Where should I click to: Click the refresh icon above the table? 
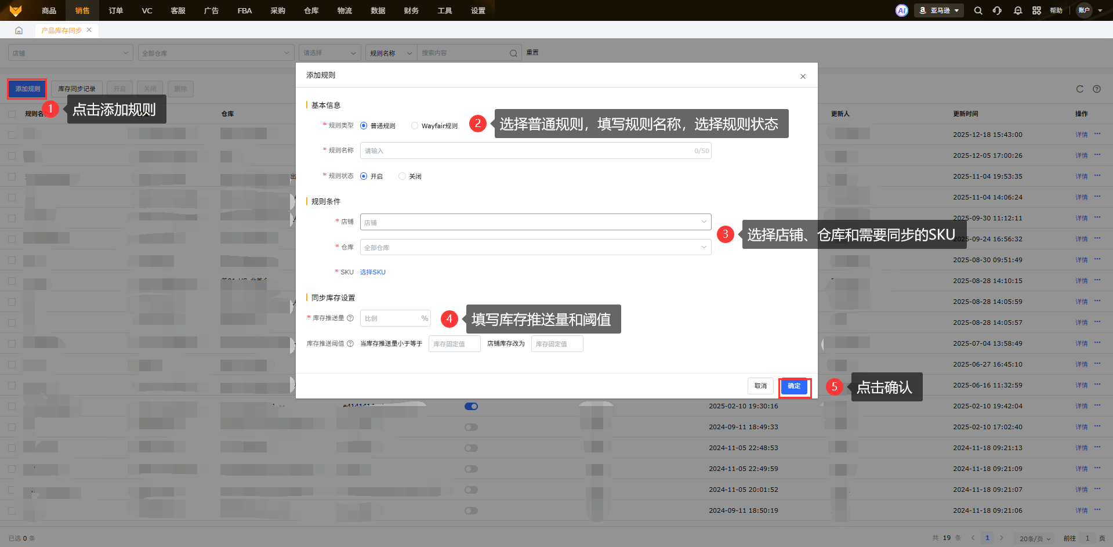point(1079,89)
